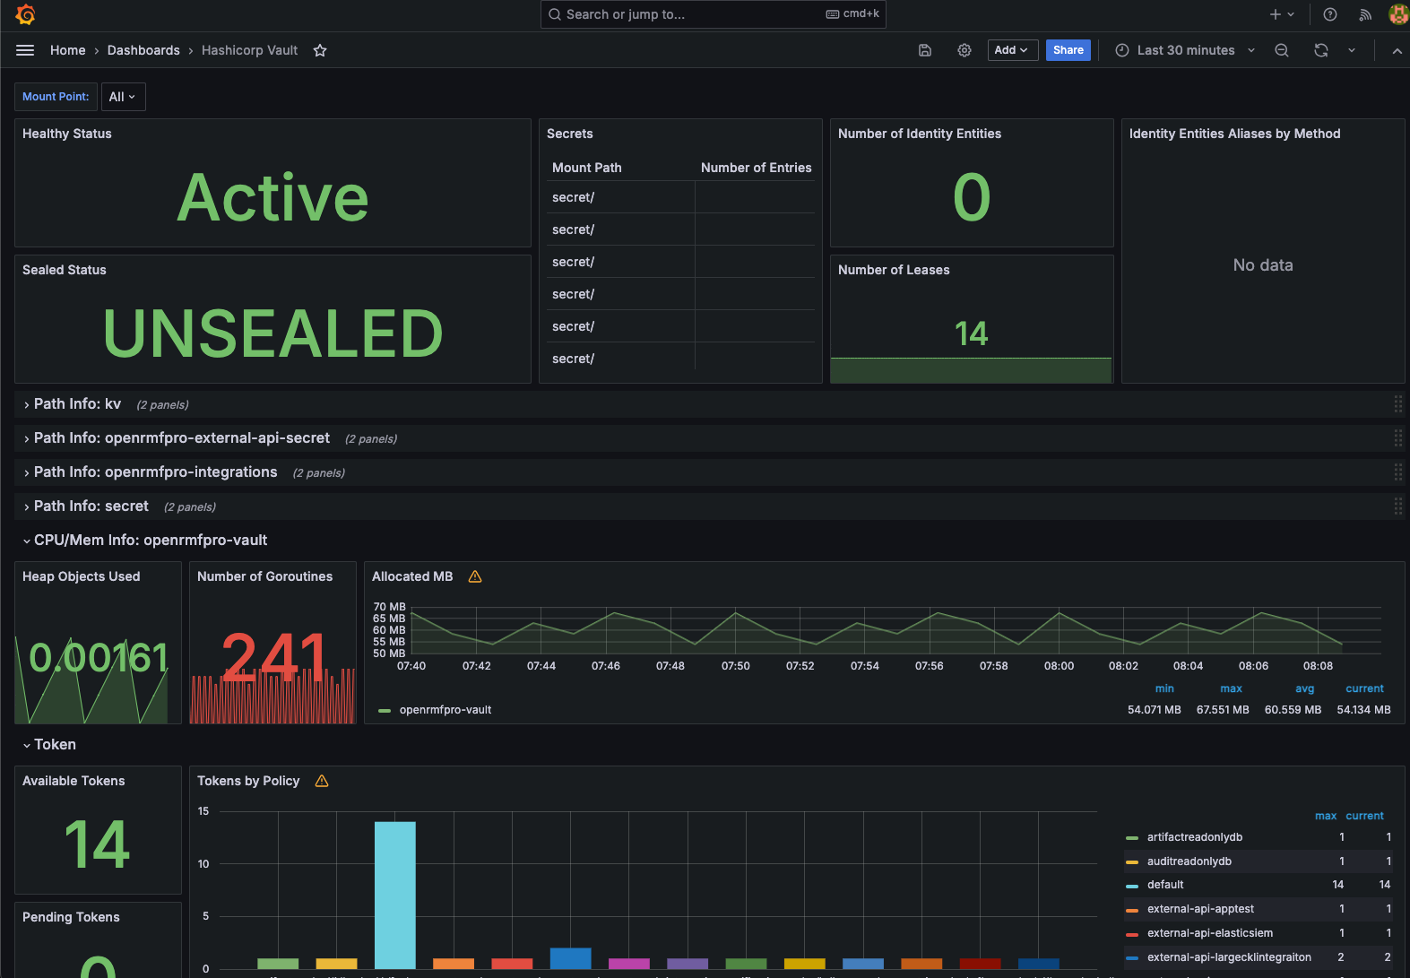Click the tall cyan default policy bar
Viewport: 1410px width, 978px height.
(x=395, y=895)
